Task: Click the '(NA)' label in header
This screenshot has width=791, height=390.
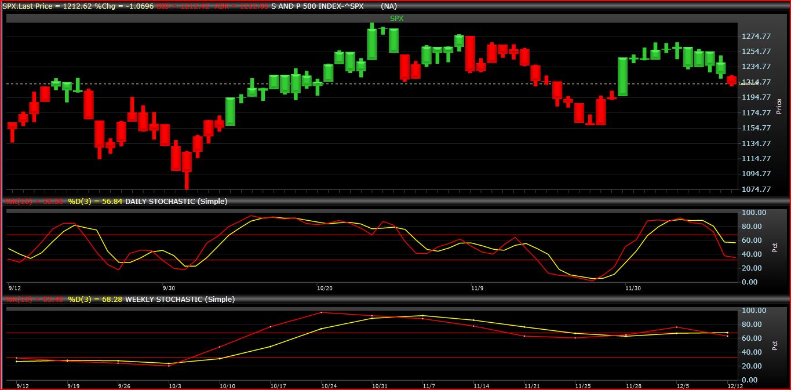Action: 389,6
